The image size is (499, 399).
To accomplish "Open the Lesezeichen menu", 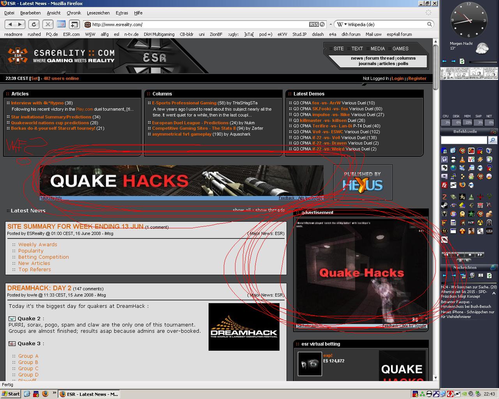I will (98, 13).
